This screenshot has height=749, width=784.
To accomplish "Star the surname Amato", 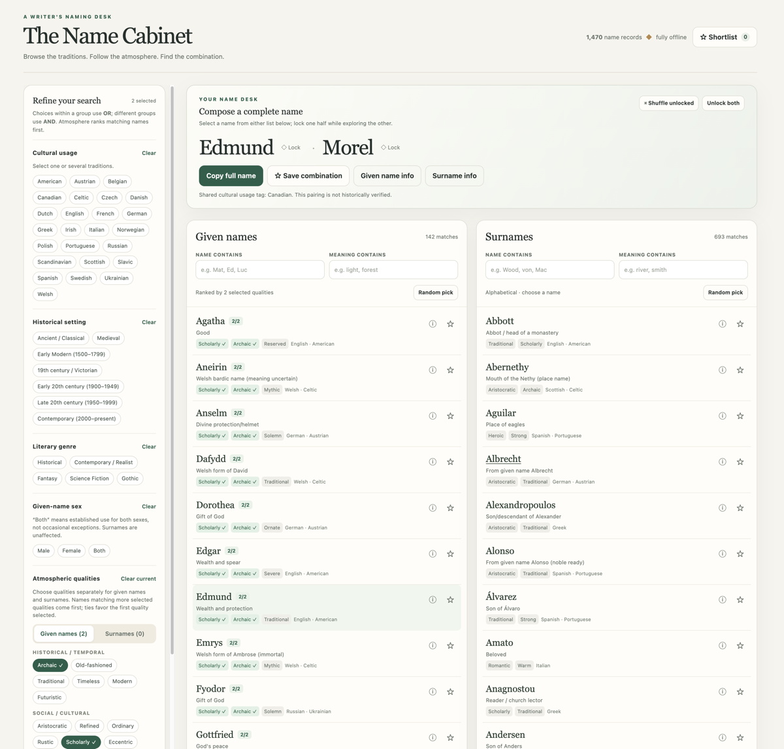I will 740,646.
